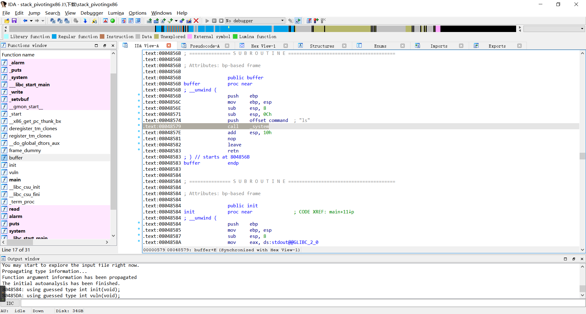Select the vuln function in list
Screen dimensions: 586x314
pos(14,173)
